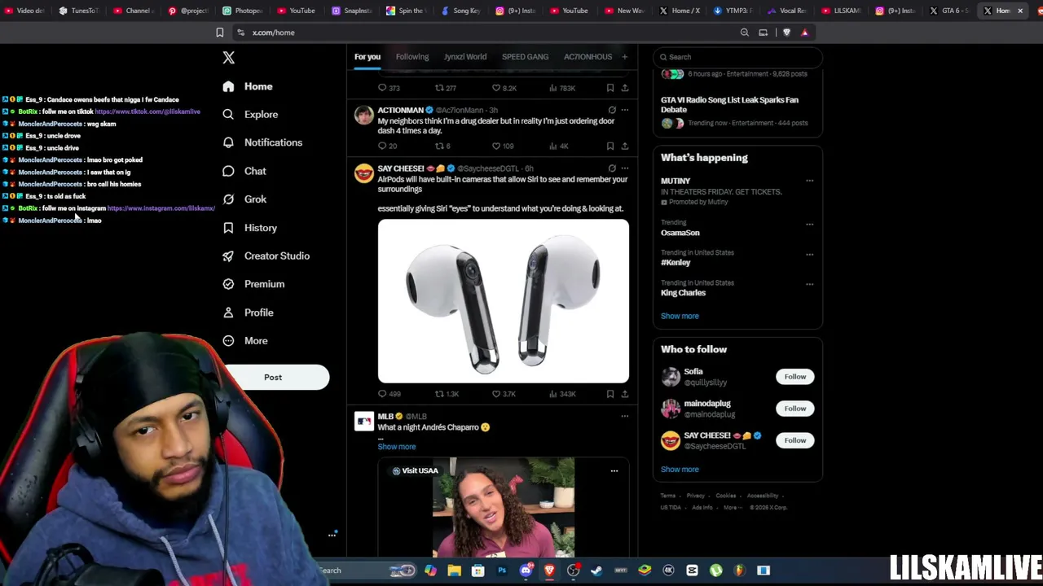Switch to the Jynxzi World tab

coord(465,57)
